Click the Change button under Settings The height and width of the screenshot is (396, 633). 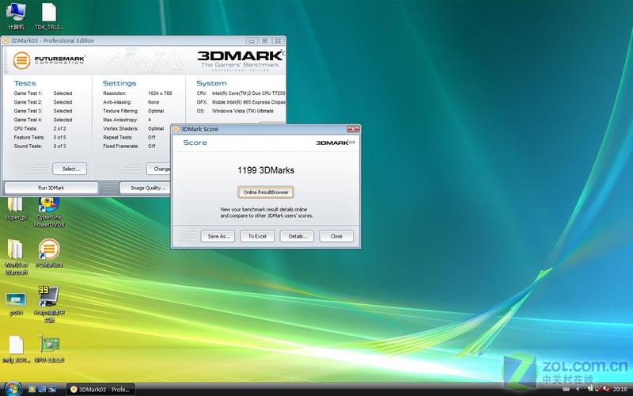pos(159,169)
